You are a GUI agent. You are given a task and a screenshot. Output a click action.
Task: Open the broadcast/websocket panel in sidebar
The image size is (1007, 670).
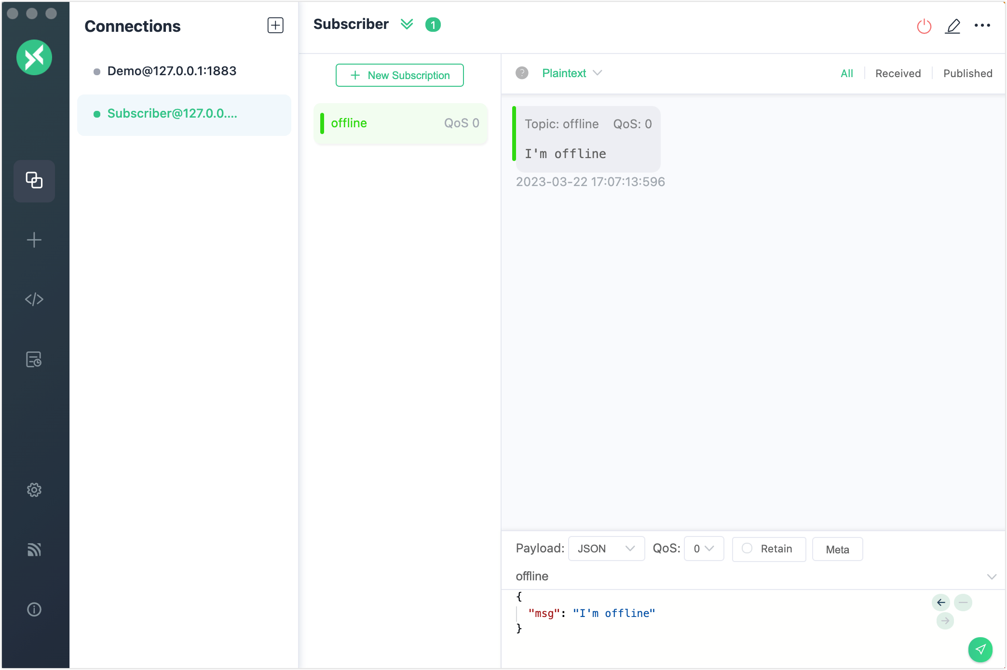tap(34, 549)
